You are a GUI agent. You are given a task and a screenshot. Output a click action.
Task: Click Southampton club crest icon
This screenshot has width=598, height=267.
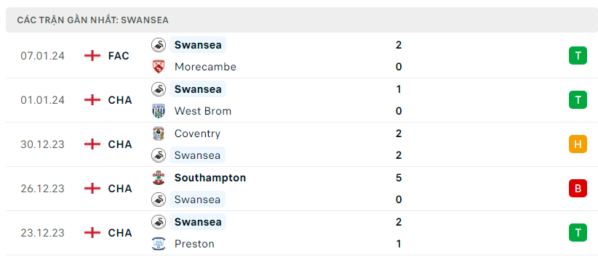pos(158,178)
